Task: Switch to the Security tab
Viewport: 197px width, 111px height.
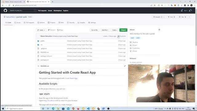Action: pos(71,23)
